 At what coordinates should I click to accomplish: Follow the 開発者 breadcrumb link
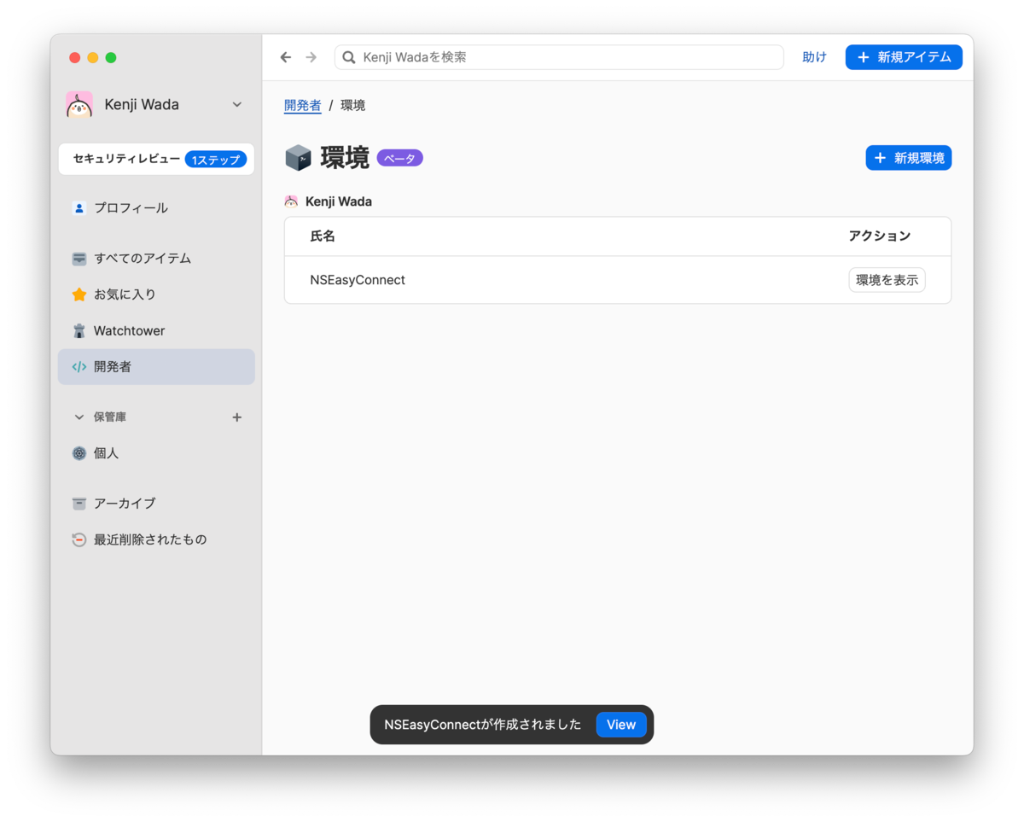[303, 105]
